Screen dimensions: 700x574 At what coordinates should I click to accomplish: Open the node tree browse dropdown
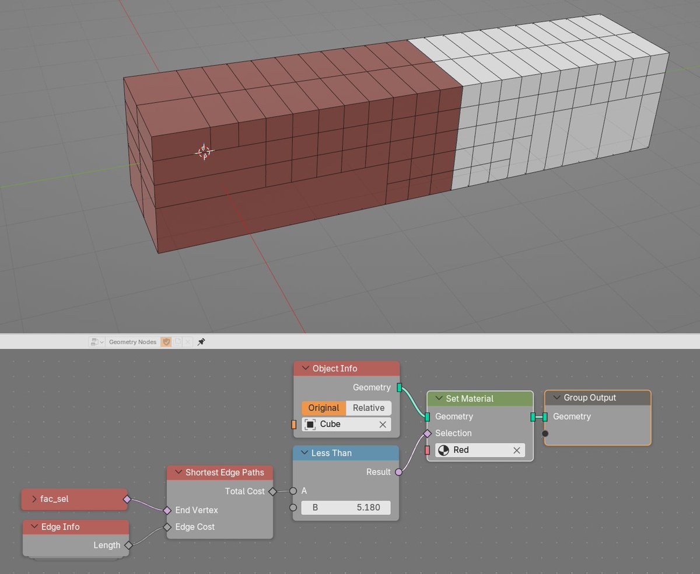[97, 342]
